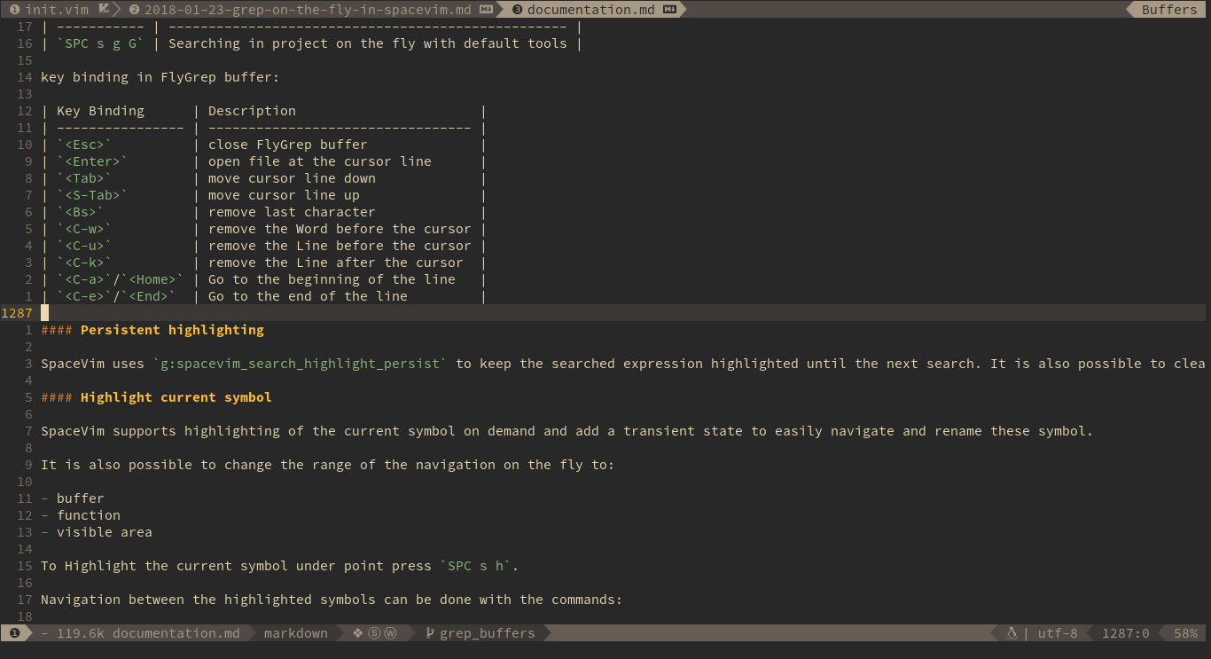The image size is (1211, 659).
Task: Toggle the circled S spell-check indicator
Action: click(x=372, y=632)
